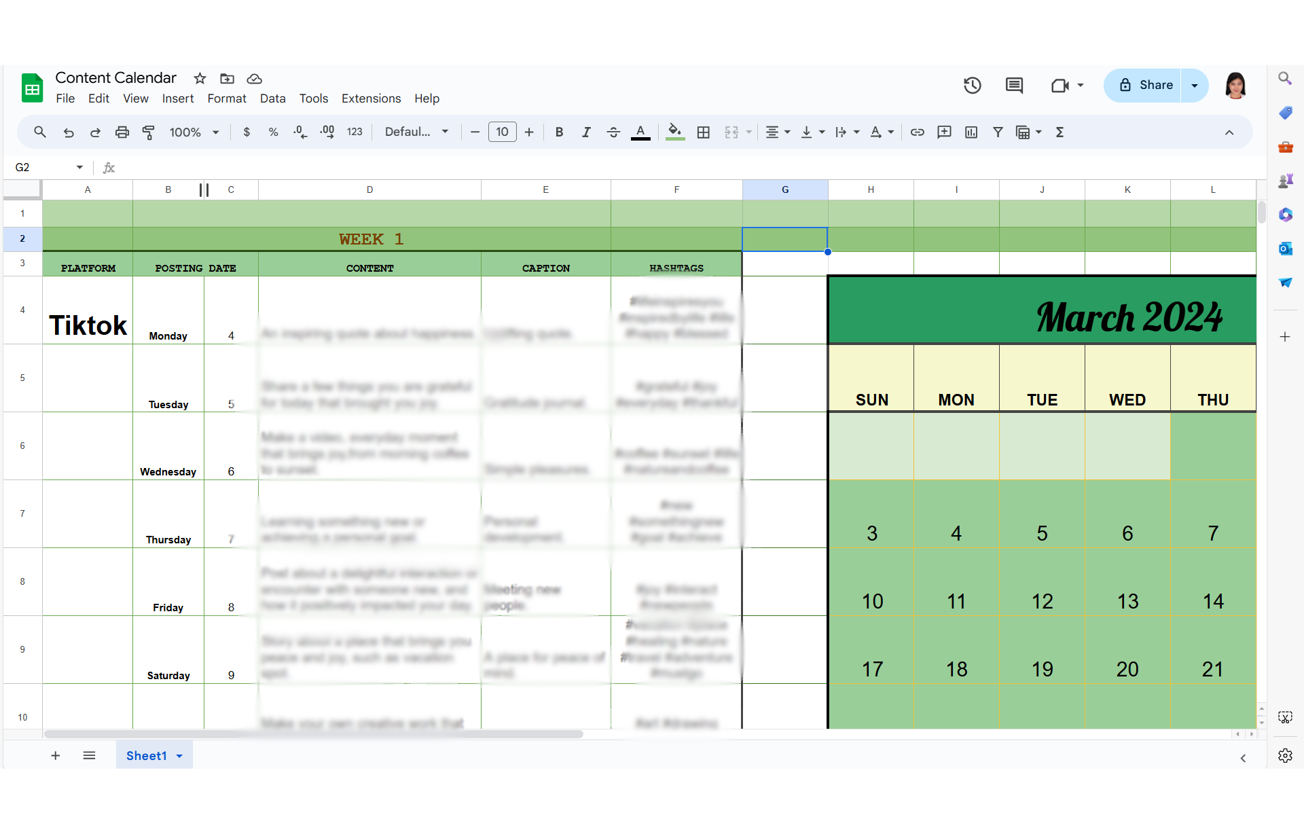This screenshot has height=815, width=1304.
Task: Open the font family dropdown
Action: point(416,132)
